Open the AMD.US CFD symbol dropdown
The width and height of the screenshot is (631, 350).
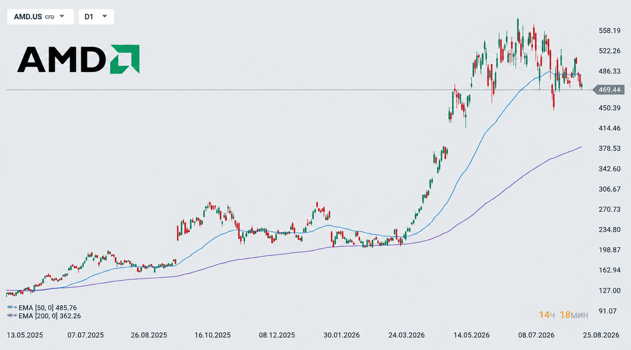click(x=40, y=17)
